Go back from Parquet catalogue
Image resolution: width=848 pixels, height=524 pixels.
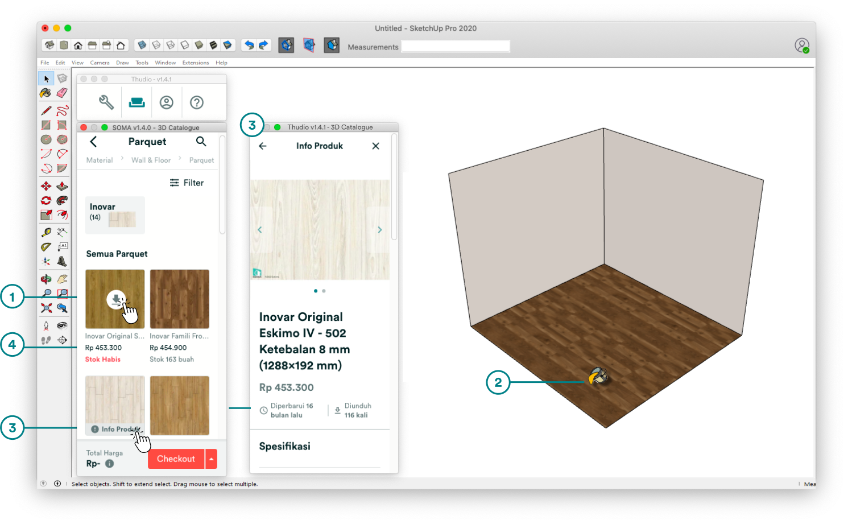[x=93, y=142]
